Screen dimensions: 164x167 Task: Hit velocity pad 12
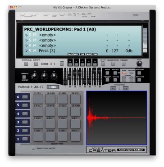[x=75, y=112]
